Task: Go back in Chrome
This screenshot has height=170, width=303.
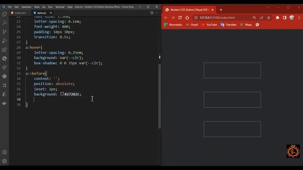Action: pos(166,17)
